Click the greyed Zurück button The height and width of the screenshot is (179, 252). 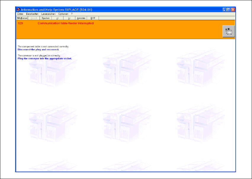pos(34,18)
